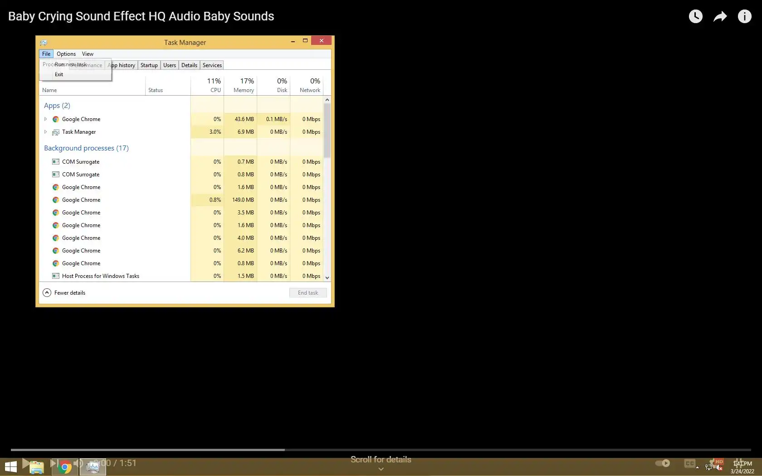
Task: Toggle the video autoplay switch
Action: click(x=663, y=463)
